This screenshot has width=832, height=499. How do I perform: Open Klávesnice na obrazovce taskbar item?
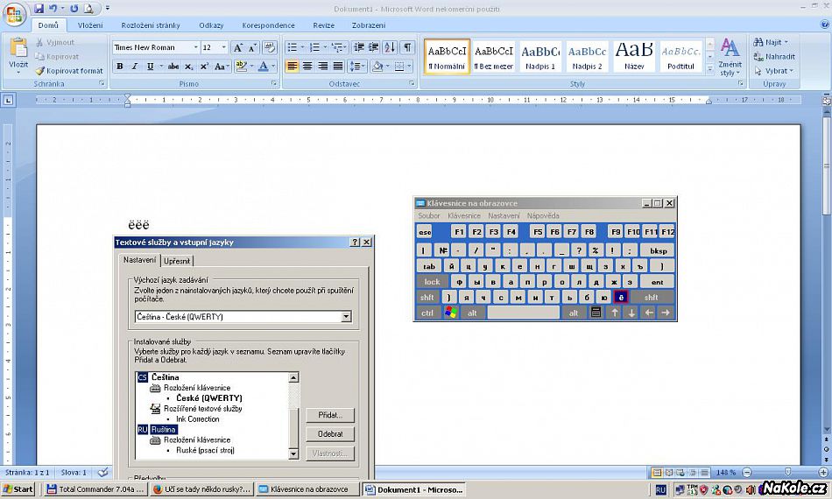pos(308,488)
